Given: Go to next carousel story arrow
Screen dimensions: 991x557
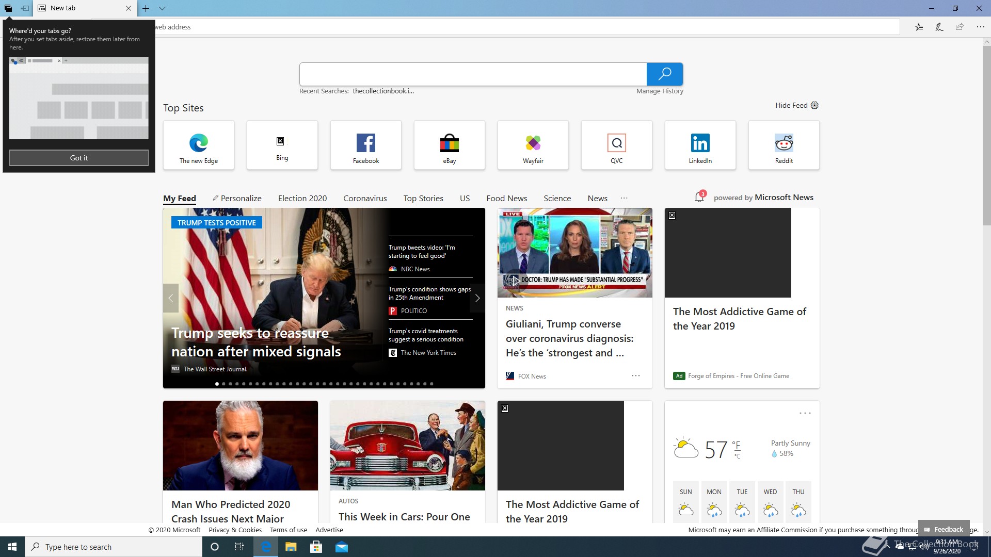Looking at the screenshot, I should 477,298.
